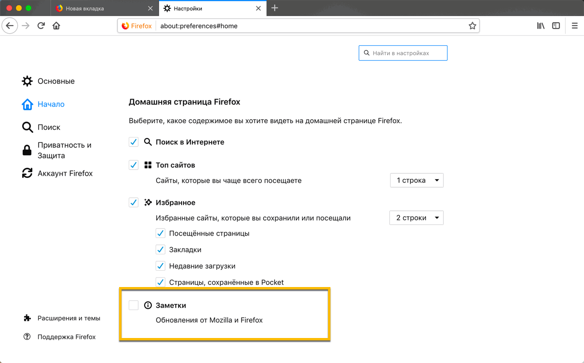The image size is (584, 363).
Task: Open the 1 строка rows dropdown
Action: pos(416,180)
